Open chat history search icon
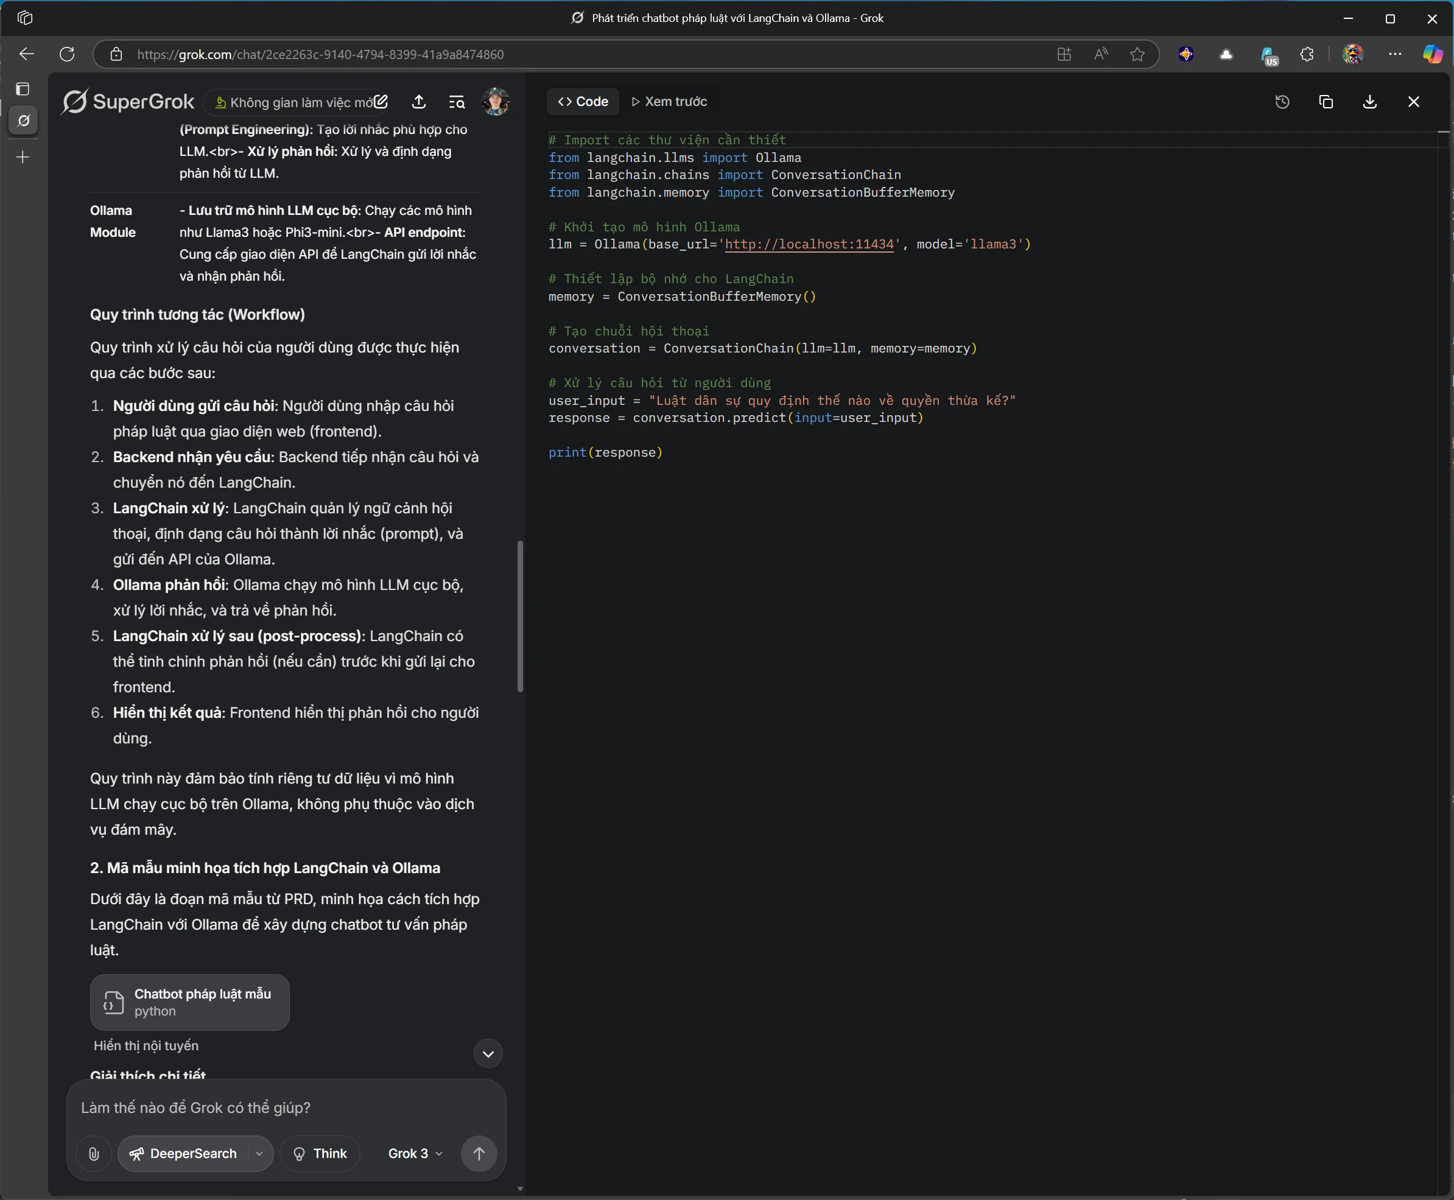The height and width of the screenshot is (1200, 1454). click(457, 102)
